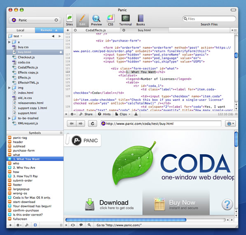Select XMLrequest.js file
Image resolution: width=246 pixels, height=235 pixels.
35,123
